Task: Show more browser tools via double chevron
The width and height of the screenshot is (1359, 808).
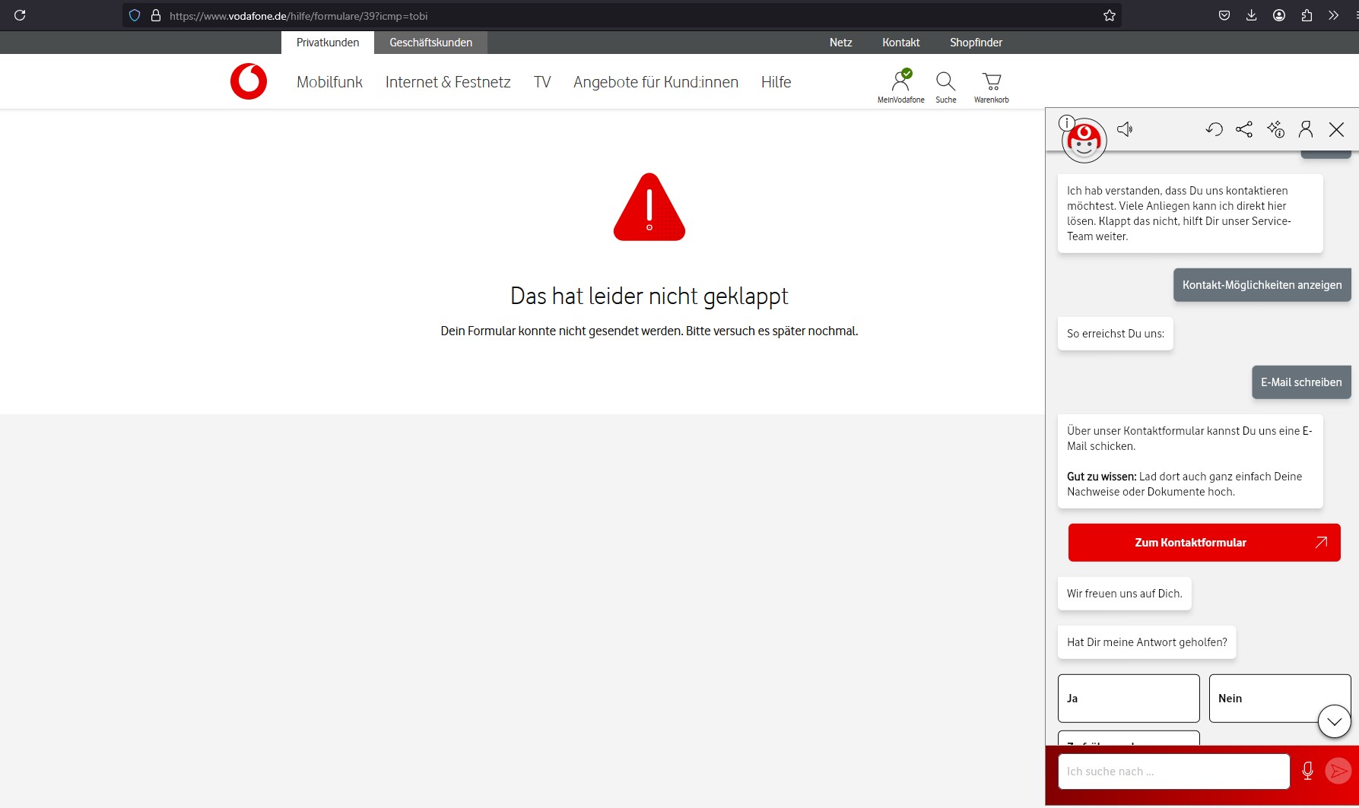Action: pyautogui.click(x=1333, y=15)
